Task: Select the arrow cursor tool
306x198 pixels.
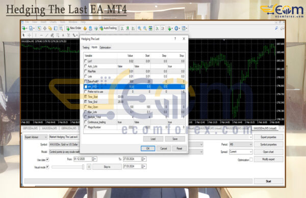Action: (x=23, y=35)
